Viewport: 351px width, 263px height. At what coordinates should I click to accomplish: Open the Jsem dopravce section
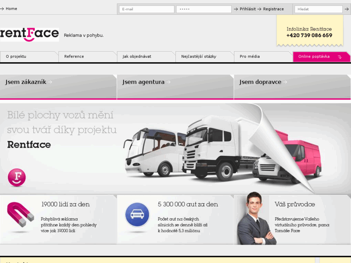pyautogui.click(x=292, y=87)
